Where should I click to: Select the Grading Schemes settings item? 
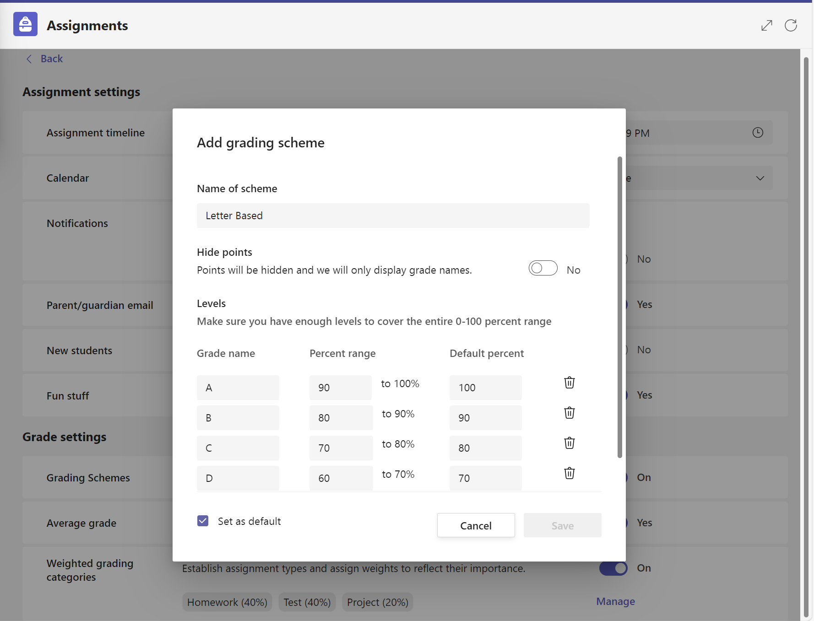pyautogui.click(x=88, y=477)
